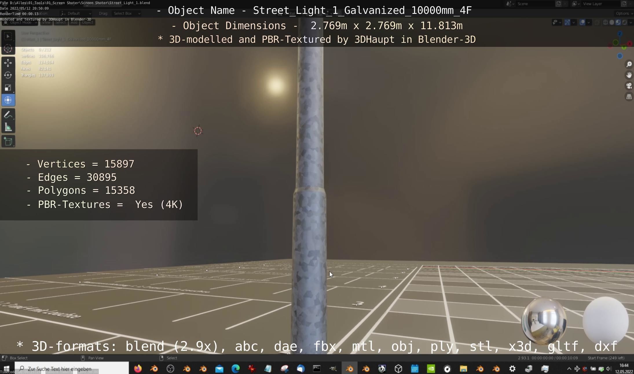
Task: Open the gizmo settings dropdown arrow
Action: [573, 22]
